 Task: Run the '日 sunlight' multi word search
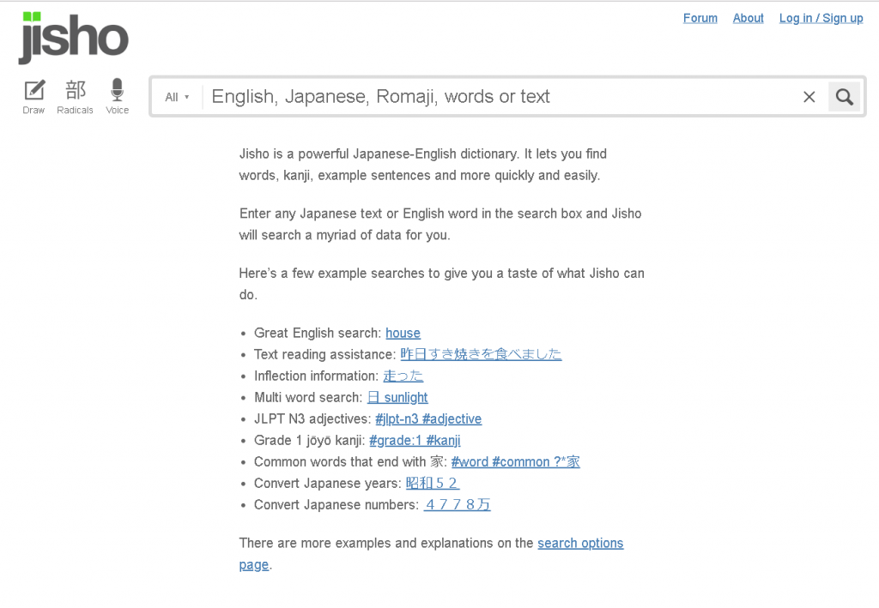(x=397, y=397)
